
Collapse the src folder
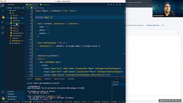[13, 13]
